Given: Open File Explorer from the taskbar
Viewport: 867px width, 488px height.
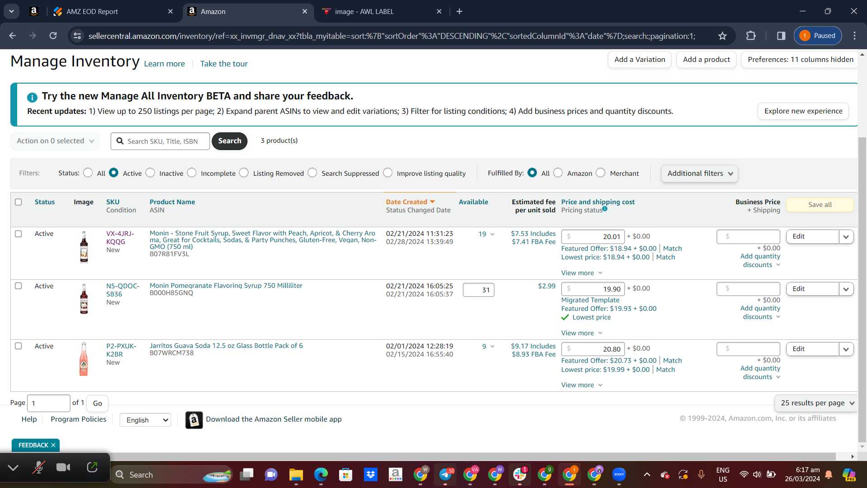Looking at the screenshot, I should click(x=296, y=474).
